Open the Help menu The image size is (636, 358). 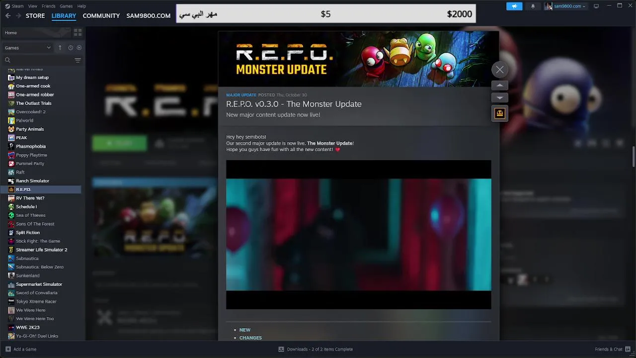[x=81, y=6]
